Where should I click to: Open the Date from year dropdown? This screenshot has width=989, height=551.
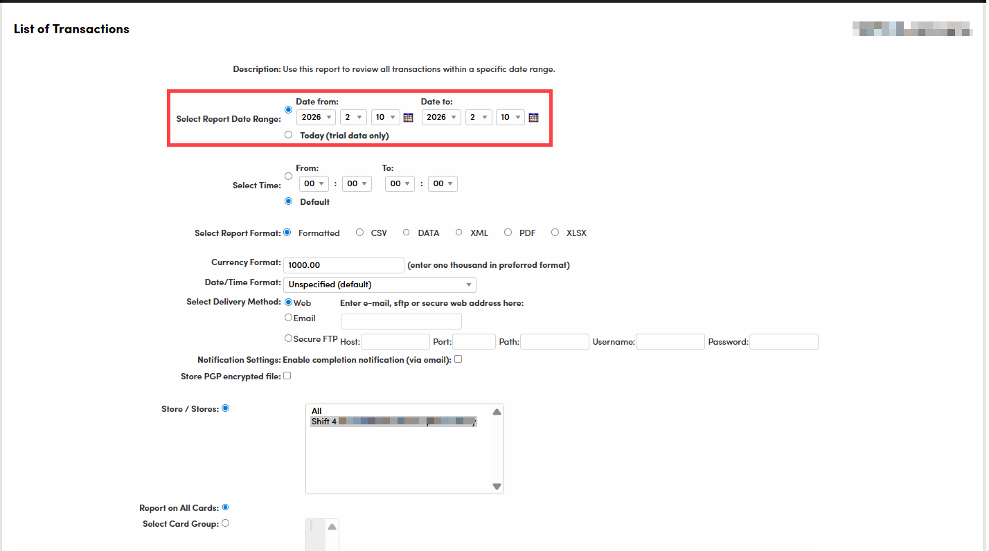[x=317, y=118]
